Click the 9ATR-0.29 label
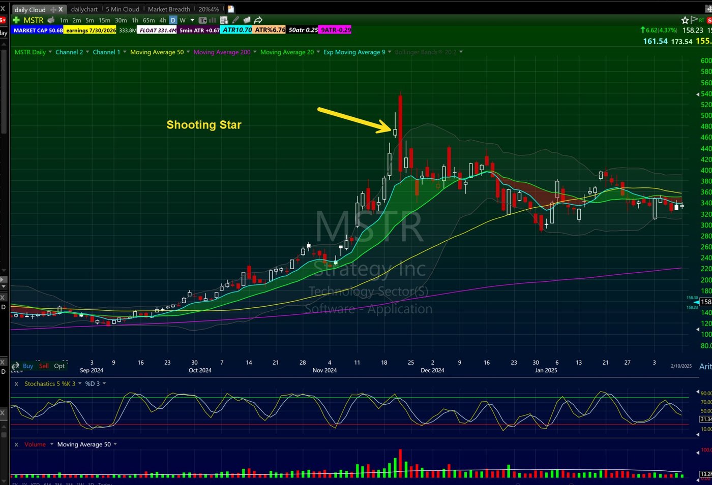 pyautogui.click(x=335, y=30)
